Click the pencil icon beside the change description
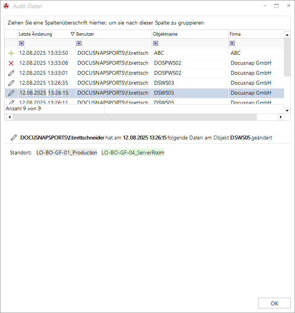 pyautogui.click(x=14, y=138)
